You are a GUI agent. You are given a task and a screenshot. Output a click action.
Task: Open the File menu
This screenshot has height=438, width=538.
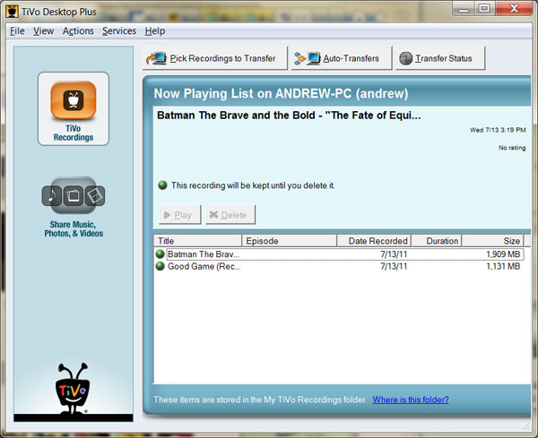(x=17, y=30)
